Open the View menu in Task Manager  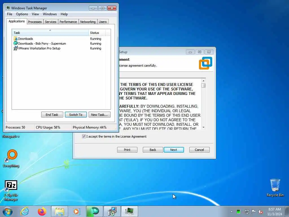click(x=35, y=14)
